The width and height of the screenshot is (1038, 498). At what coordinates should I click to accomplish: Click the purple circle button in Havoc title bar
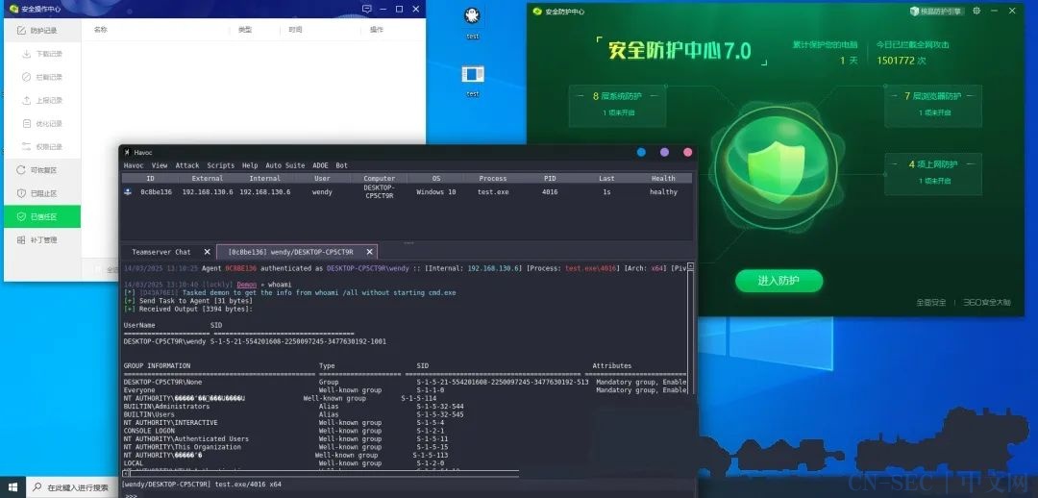tap(665, 152)
